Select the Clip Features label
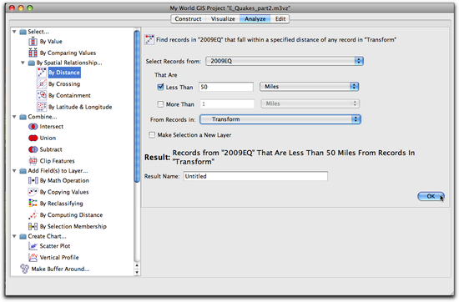The width and height of the screenshot is (459, 302). (x=57, y=161)
